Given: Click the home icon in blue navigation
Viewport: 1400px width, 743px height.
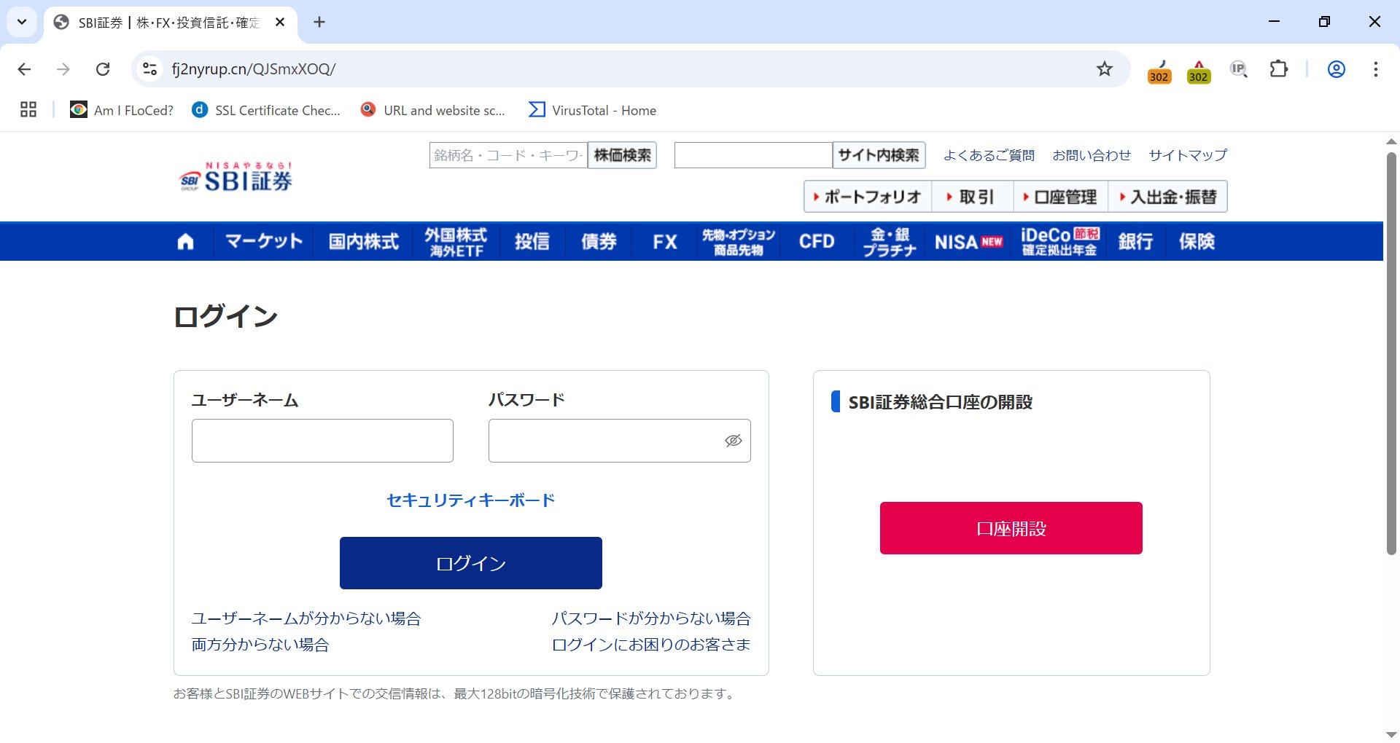Looking at the screenshot, I should coord(185,241).
